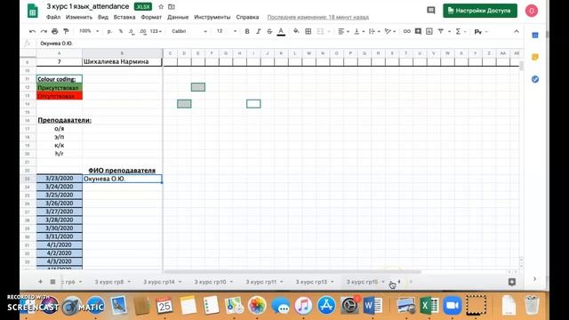Toggle strikethrough formatting

click(x=269, y=32)
